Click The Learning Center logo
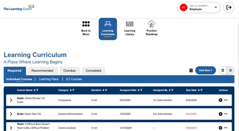Screen dimensions: 239x131 [x=19, y=8]
